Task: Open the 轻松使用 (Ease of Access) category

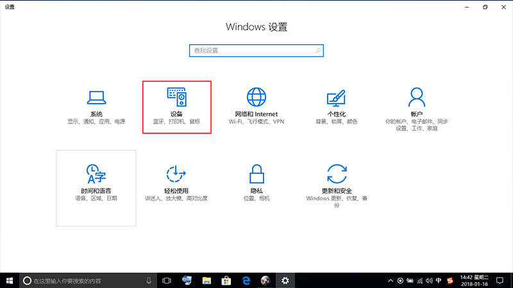Action: click(x=176, y=184)
